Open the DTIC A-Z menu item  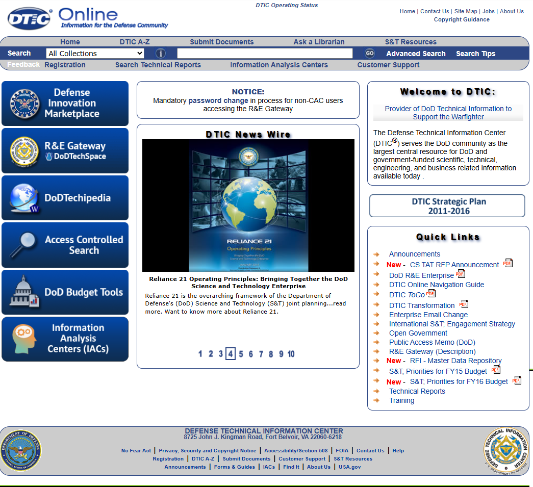click(x=135, y=42)
